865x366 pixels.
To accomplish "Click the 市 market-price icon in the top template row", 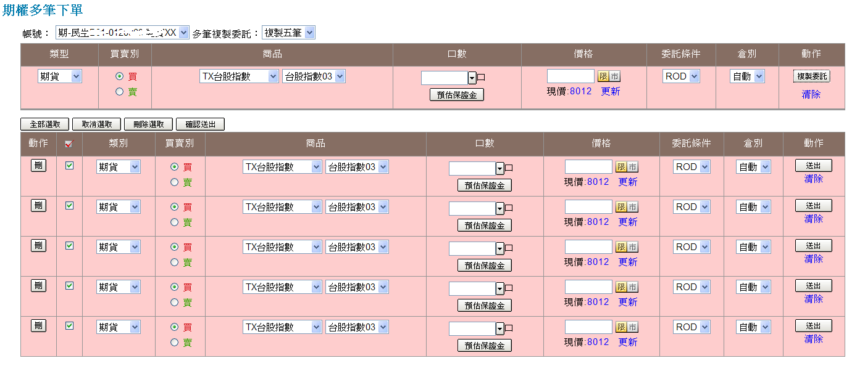I will click(614, 76).
